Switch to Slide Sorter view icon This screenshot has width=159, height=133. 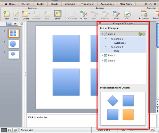coord(10,130)
